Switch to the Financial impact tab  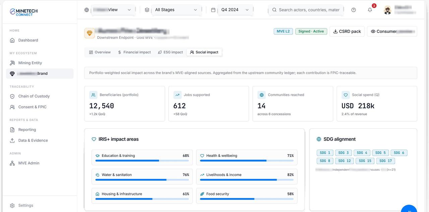tap(134, 52)
